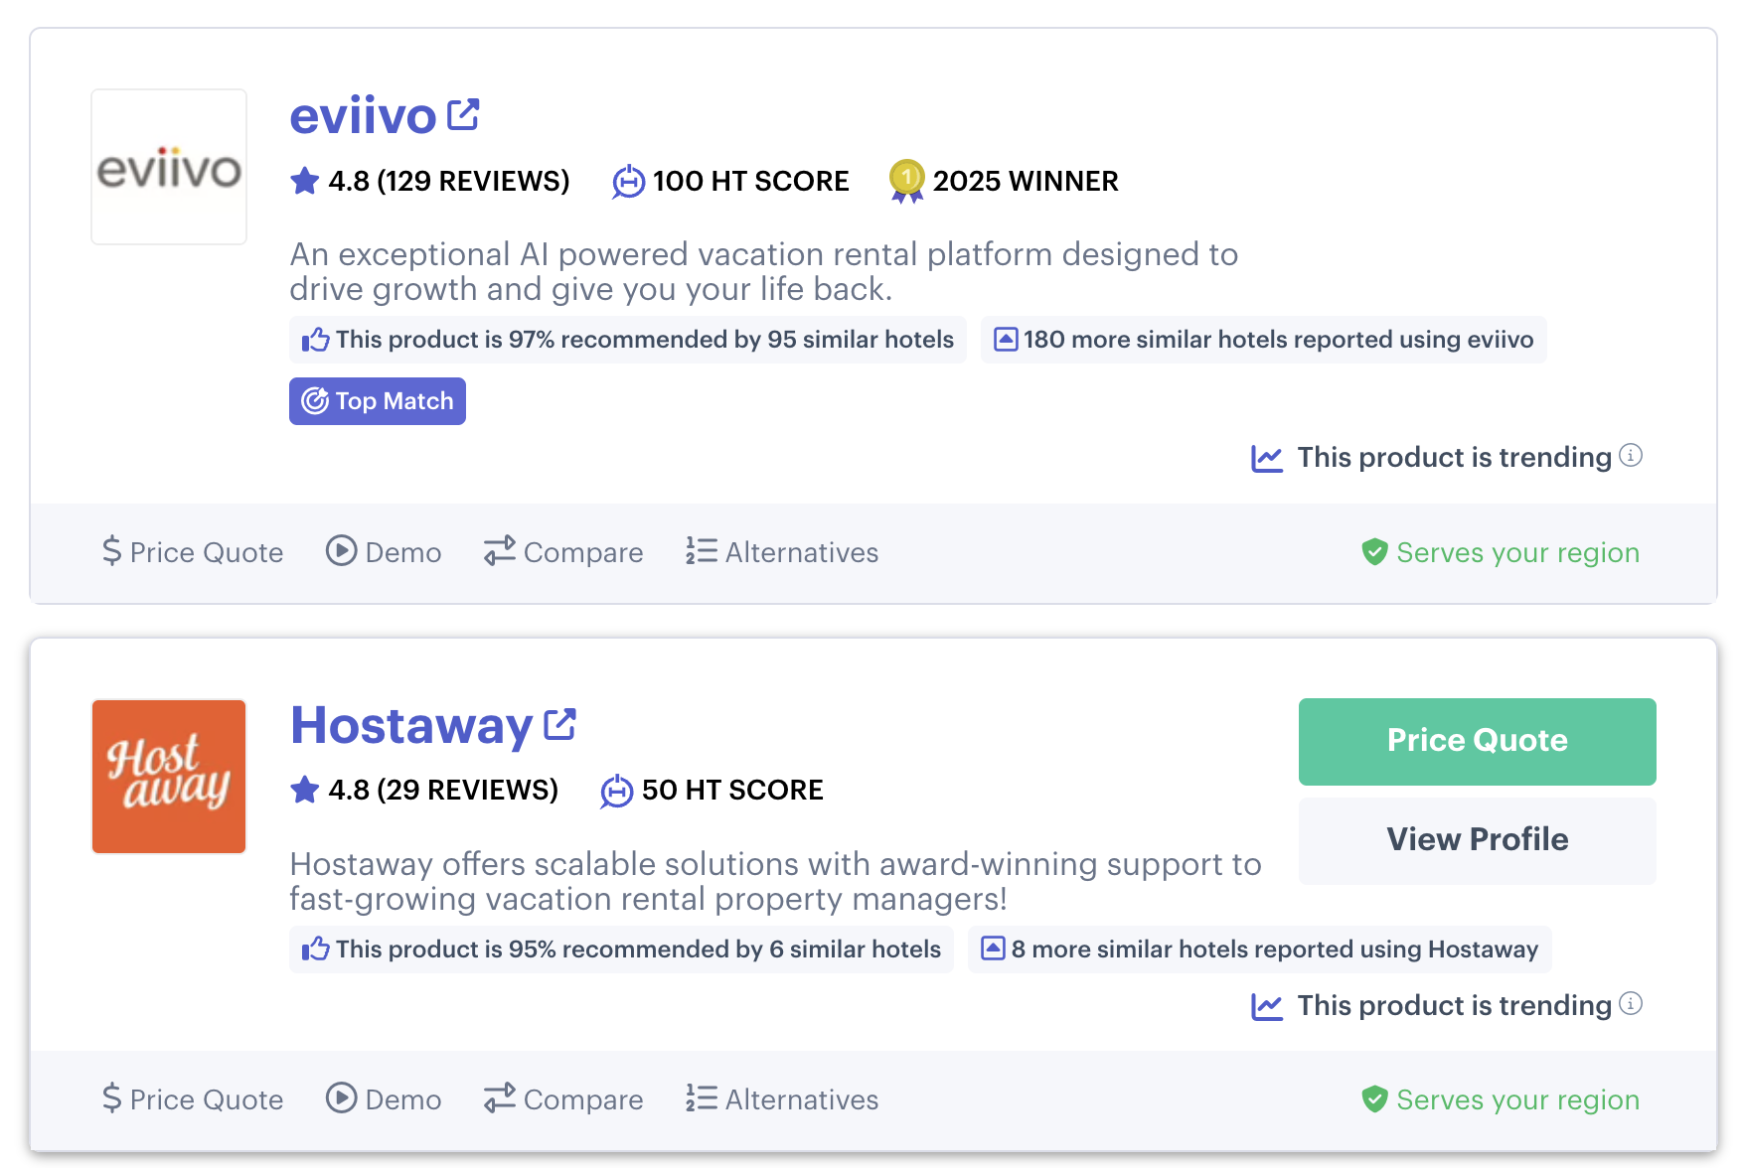Click the Top Match badge

coord(378,401)
